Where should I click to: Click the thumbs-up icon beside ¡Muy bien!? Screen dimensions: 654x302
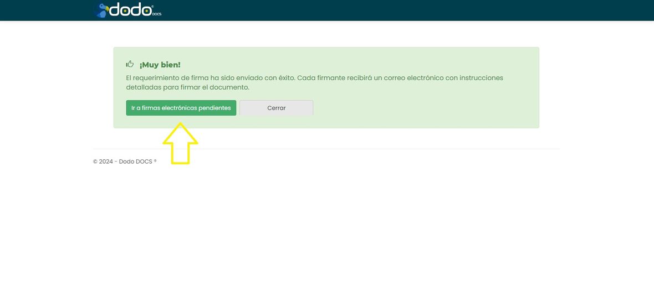130,65
